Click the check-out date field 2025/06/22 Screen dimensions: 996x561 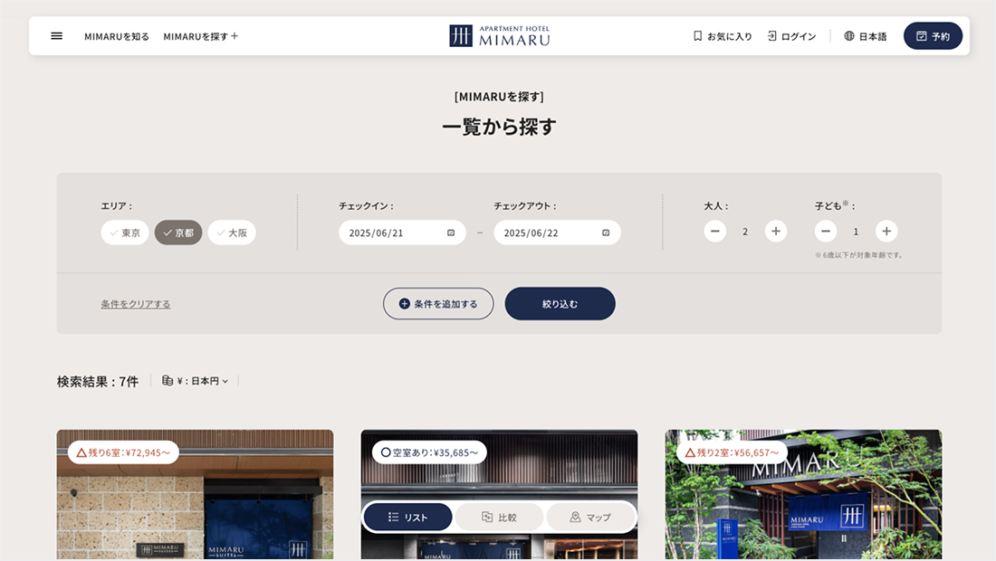click(557, 233)
